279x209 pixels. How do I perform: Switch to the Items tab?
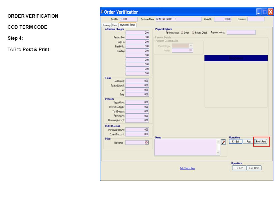[115, 25]
